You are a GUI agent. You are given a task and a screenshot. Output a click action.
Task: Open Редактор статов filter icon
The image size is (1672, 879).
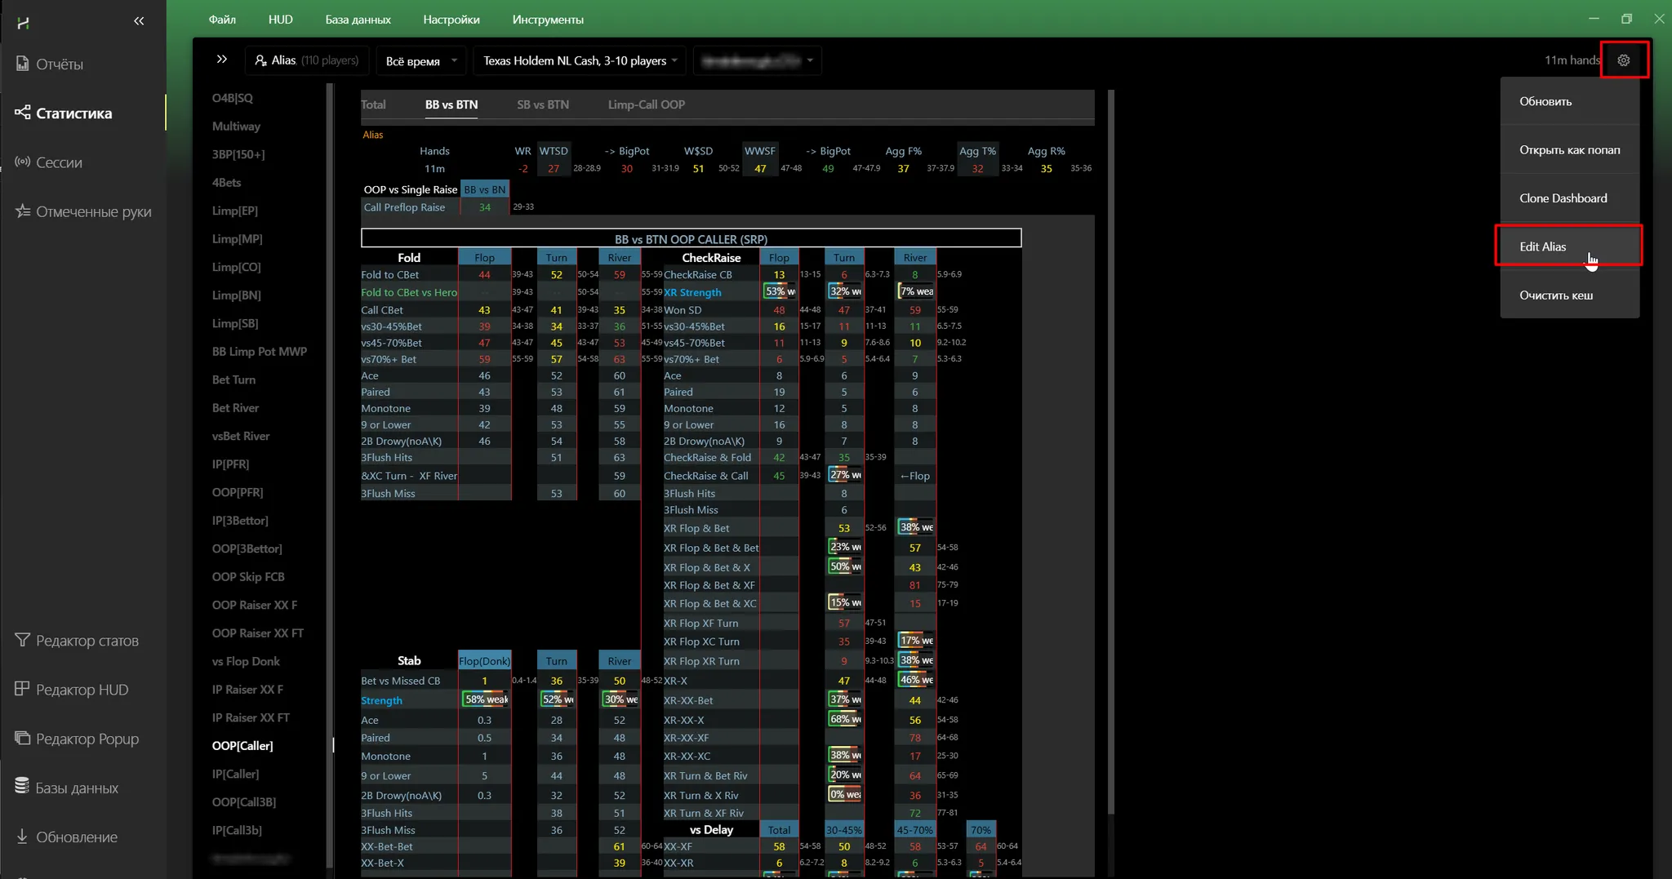[x=22, y=641]
